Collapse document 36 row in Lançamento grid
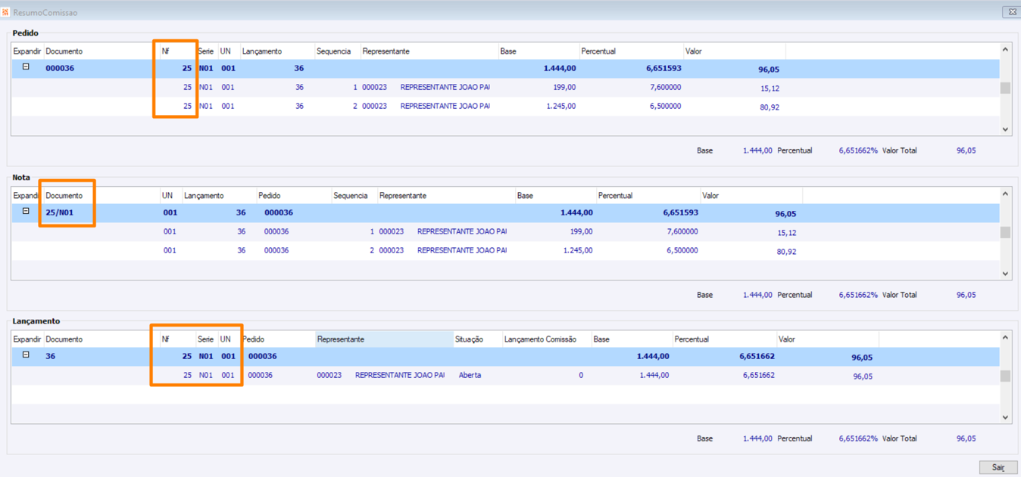This screenshot has height=477, width=1024. pyautogui.click(x=26, y=355)
